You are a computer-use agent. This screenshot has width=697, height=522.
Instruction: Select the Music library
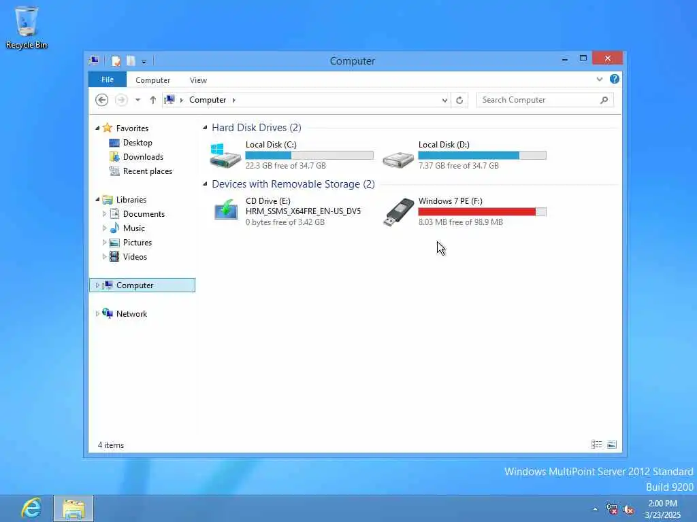pyautogui.click(x=134, y=228)
